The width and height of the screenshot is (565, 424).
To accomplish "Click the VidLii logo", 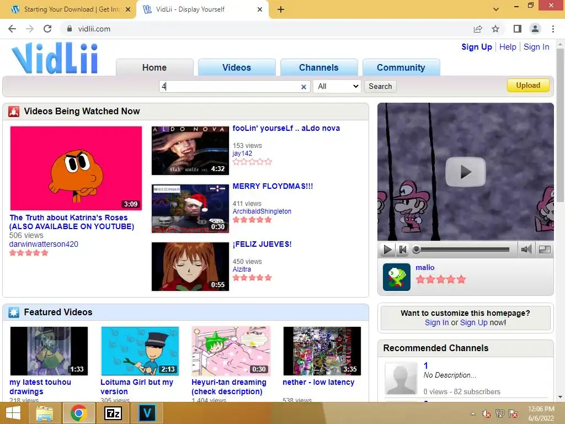I will (x=55, y=58).
